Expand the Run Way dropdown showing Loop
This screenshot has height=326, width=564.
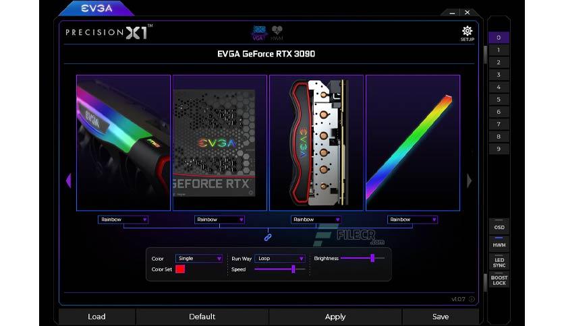click(x=280, y=259)
